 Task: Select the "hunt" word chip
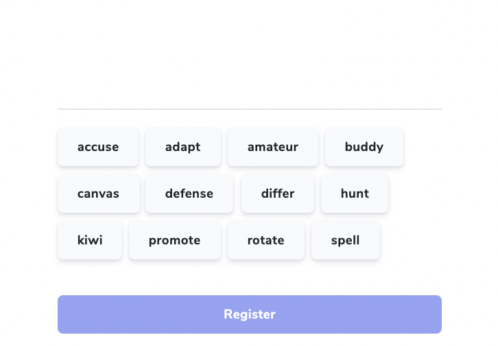click(x=355, y=194)
